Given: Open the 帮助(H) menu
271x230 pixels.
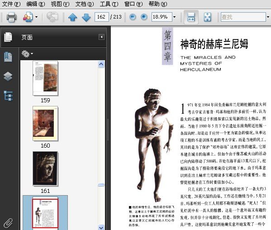Looking at the screenshot, I should [158, 4].
